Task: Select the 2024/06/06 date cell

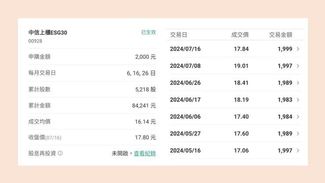Action: [x=185, y=117]
